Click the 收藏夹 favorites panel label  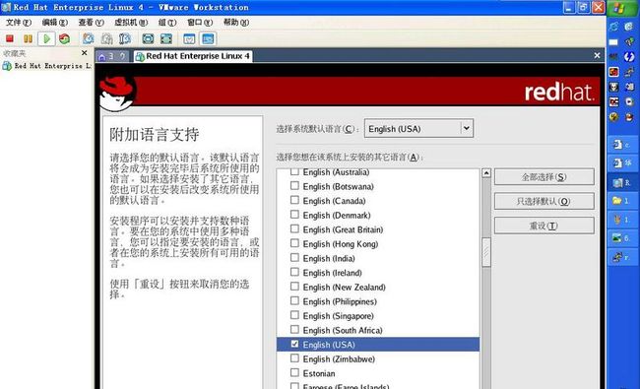coord(15,53)
